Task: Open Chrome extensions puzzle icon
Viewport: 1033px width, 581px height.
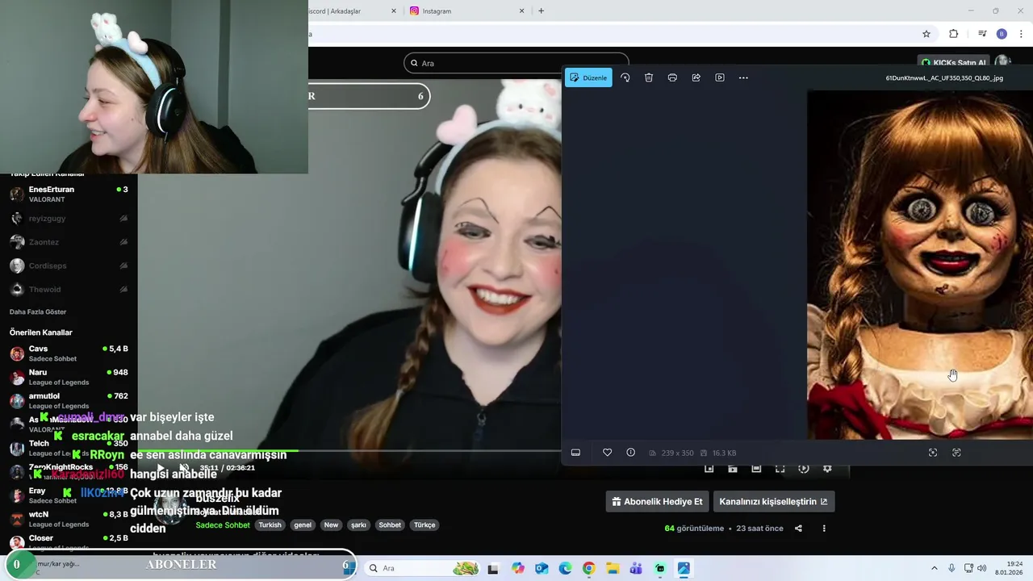Action: pos(953,34)
